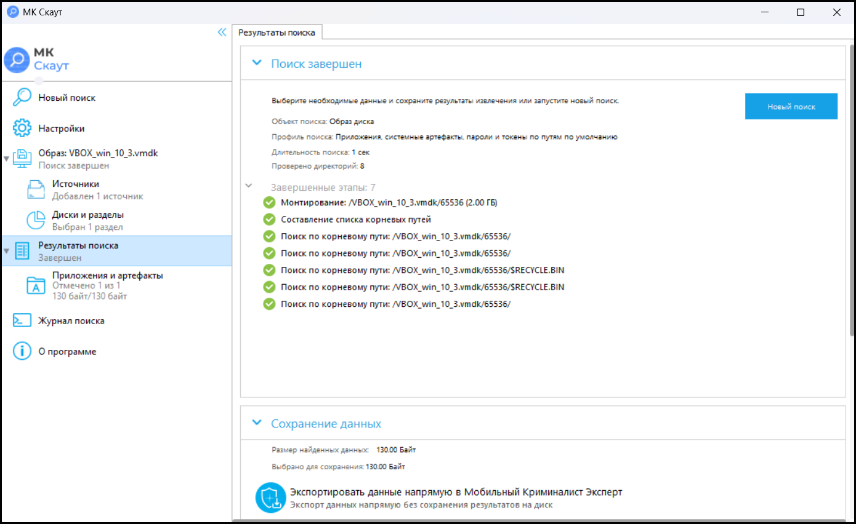
Task: Select Результаты поиска list icon
Action: pyautogui.click(x=22, y=251)
